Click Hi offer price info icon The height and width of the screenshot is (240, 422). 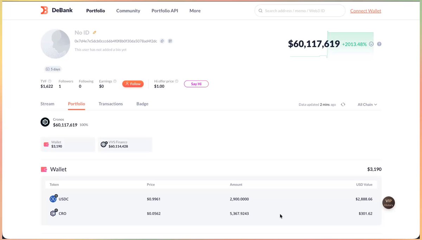[x=177, y=81]
